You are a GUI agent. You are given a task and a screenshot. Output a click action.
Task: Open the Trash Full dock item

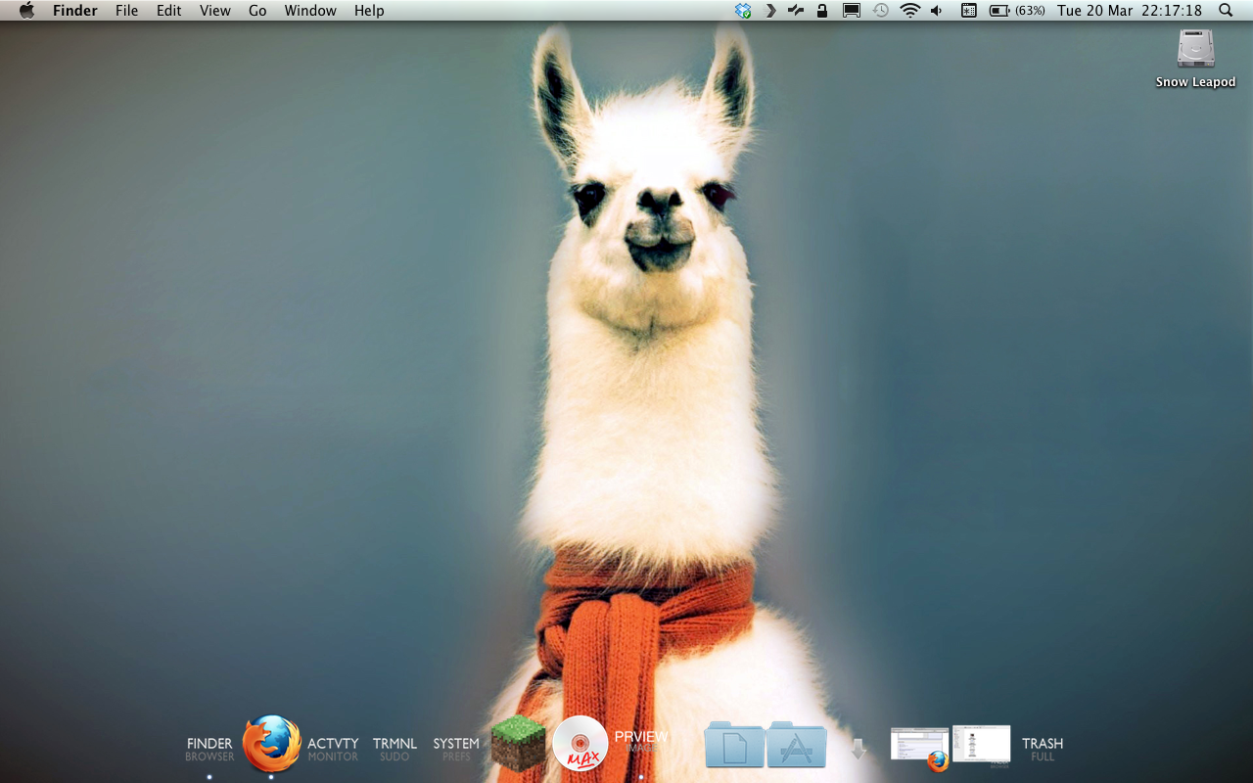tap(1043, 750)
